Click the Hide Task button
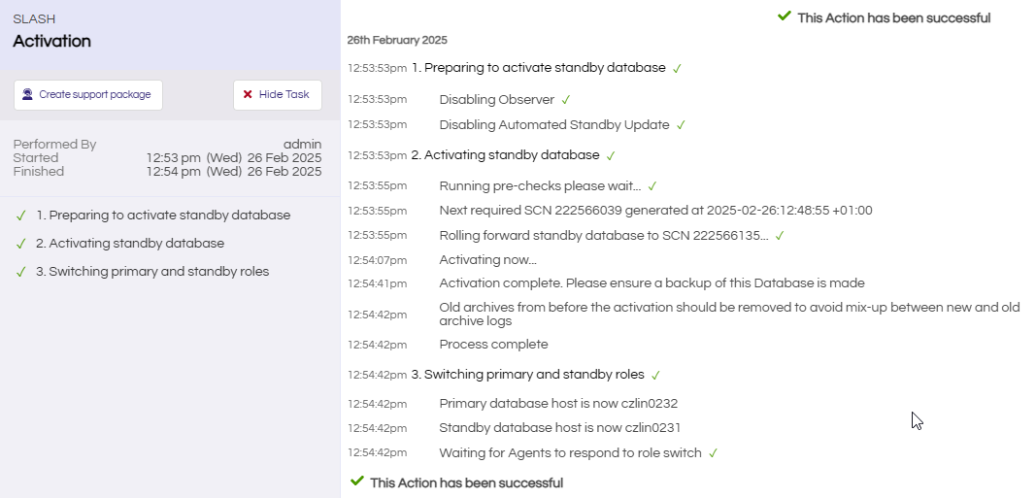 pos(278,94)
